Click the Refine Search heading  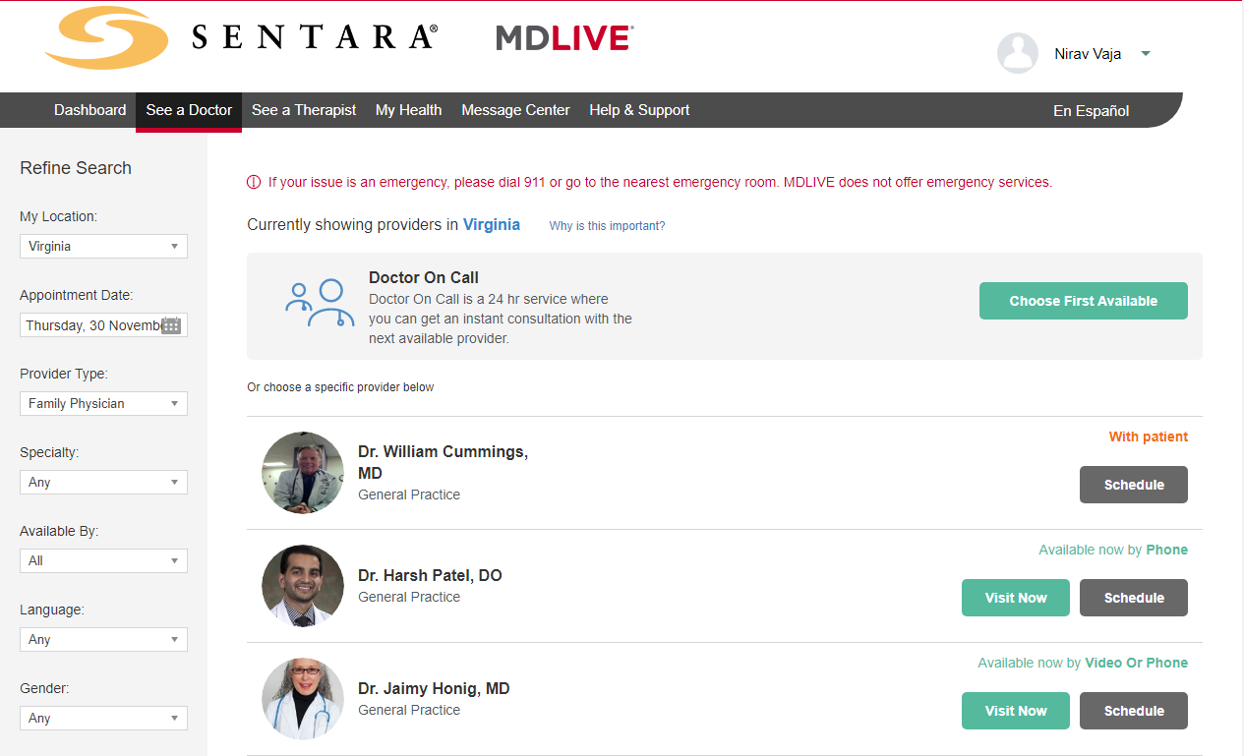pos(76,168)
